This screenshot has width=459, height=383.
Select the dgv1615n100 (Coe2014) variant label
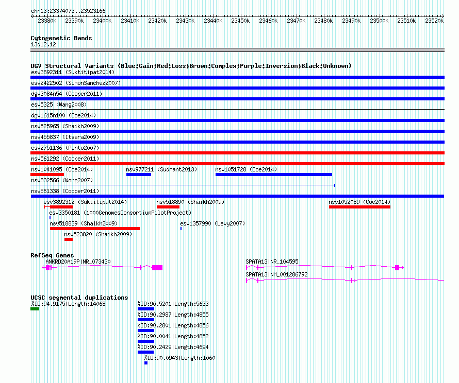[x=63, y=115]
